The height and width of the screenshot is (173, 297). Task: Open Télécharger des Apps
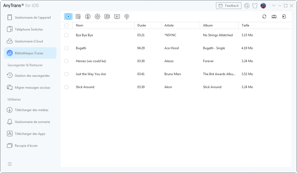point(30,134)
